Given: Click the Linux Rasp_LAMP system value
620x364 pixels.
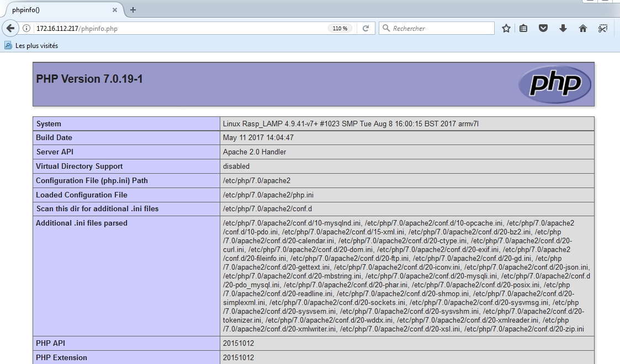Looking at the screenshot, I should (x=351, y=124).
